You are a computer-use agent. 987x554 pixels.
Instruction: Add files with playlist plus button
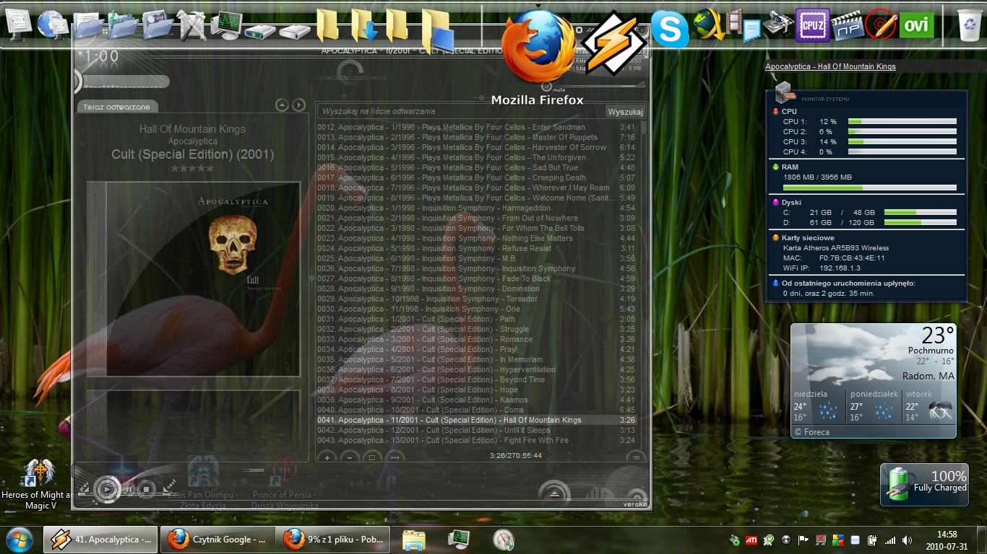[327, 457]
